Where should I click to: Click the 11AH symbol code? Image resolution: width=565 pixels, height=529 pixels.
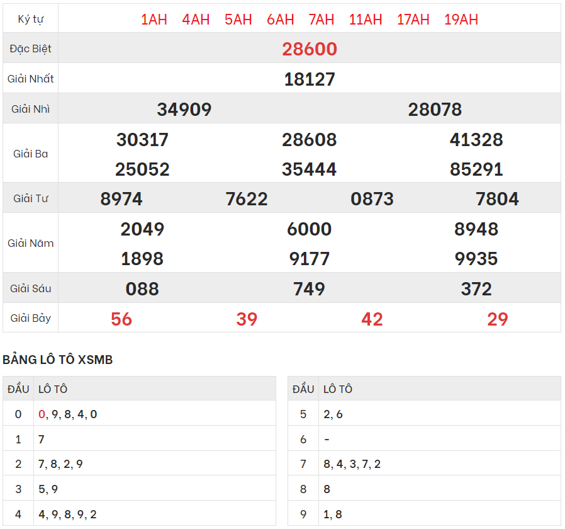pyautogui.click(x=365, y=20)
